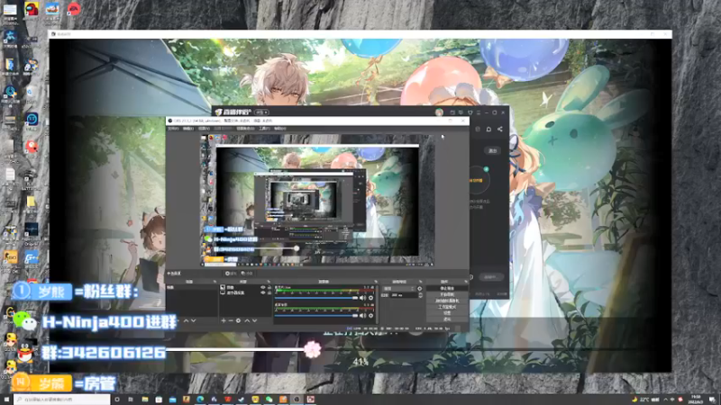Mute the second audio mixer track
The width and height of the screenshot is (721, 405).
[x=363, y=316]
